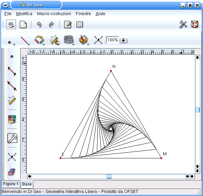Image resolution: width=203 pixels, height=196 pixels.
Task: Select the segment tool in sidebar
Action: (12, 71)
